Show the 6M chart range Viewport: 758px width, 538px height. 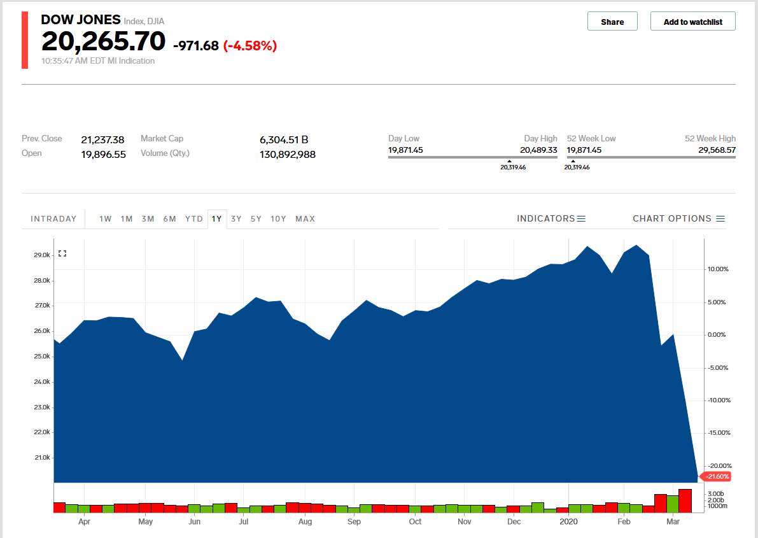pos(169,219)
